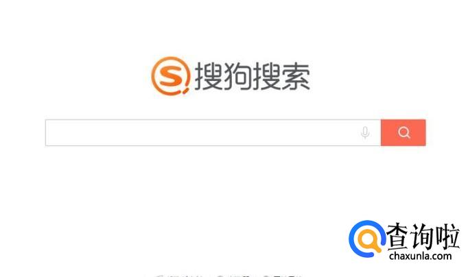Viewport: 468px width, 277px height.
Task: Activate the grey microphone inside the search box
Action: point(365,133)
